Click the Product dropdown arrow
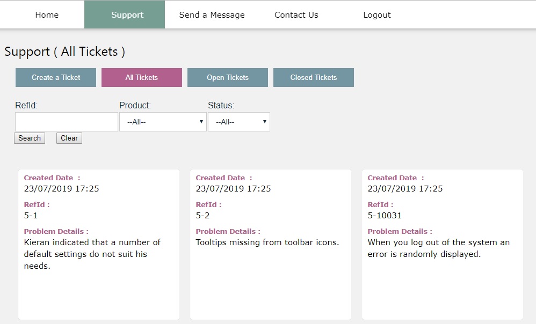Image resolution: width=536 pixels, height=324 pixels. (x=201, y=122)
